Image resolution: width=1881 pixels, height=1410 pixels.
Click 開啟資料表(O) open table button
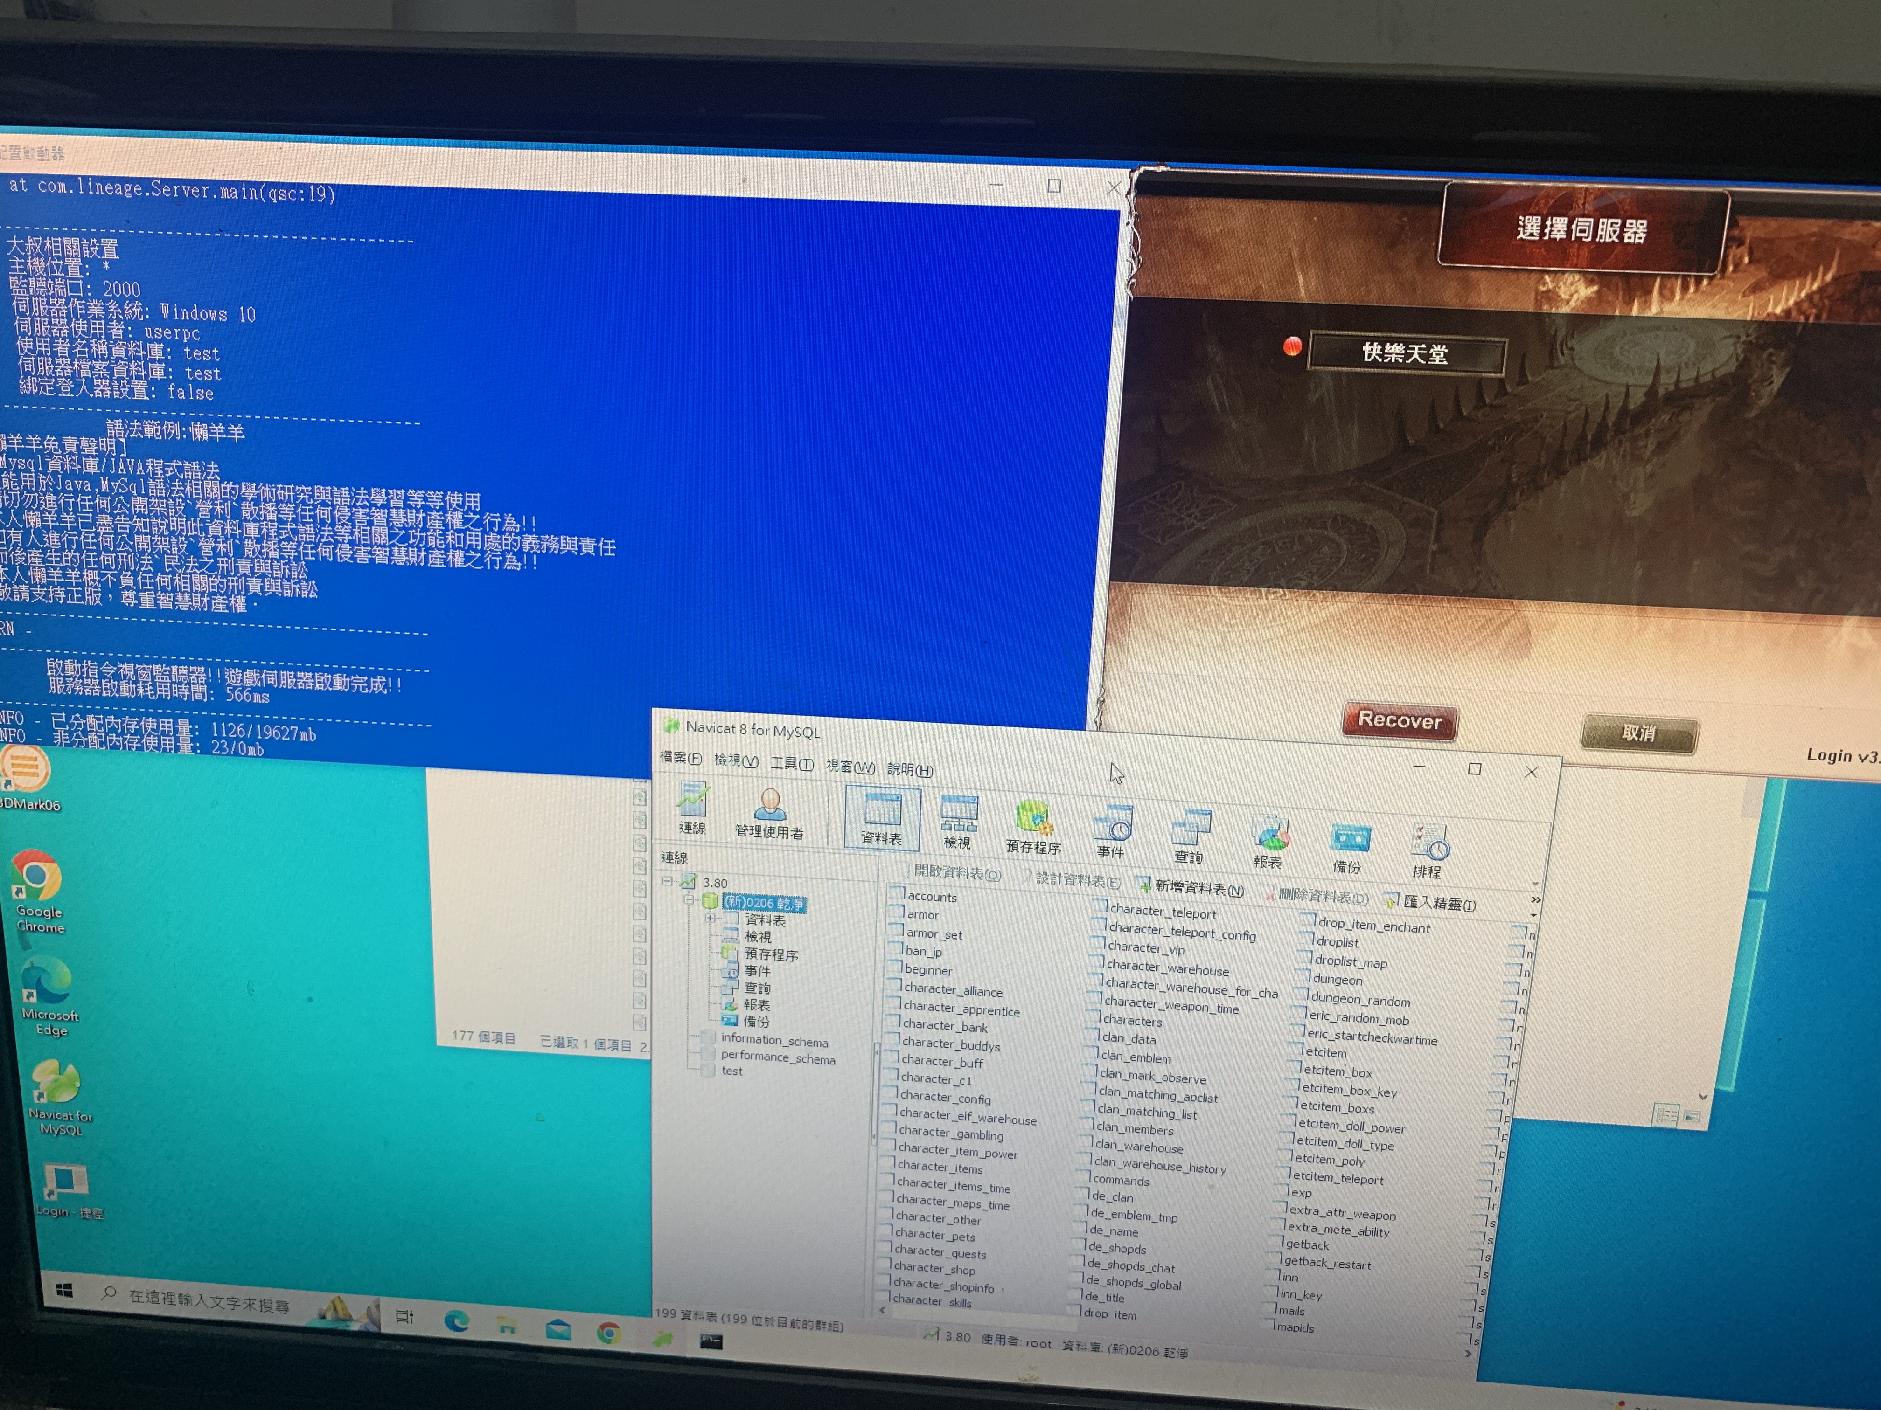(951, 873)
